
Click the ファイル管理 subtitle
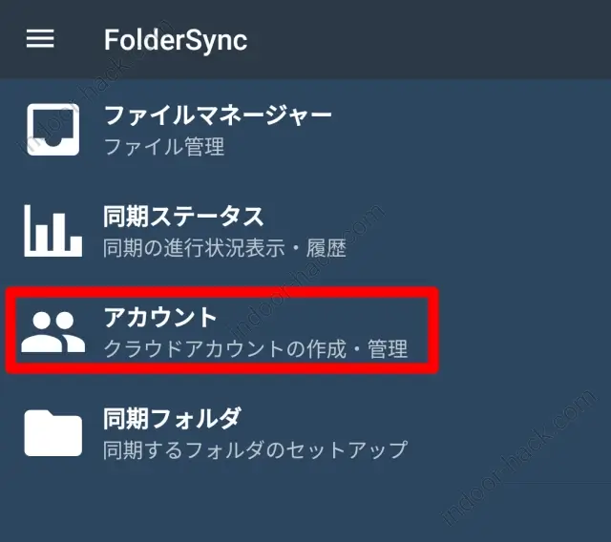(164, 147)
